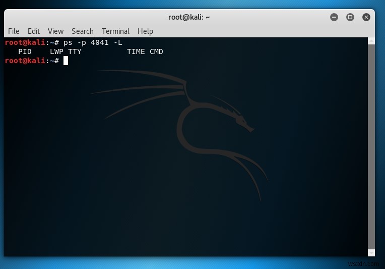The height and width of the screenshot is (269, 385).
Task: Click the CMD column header text
Action: pyautogui.click(x=156, y=51)
